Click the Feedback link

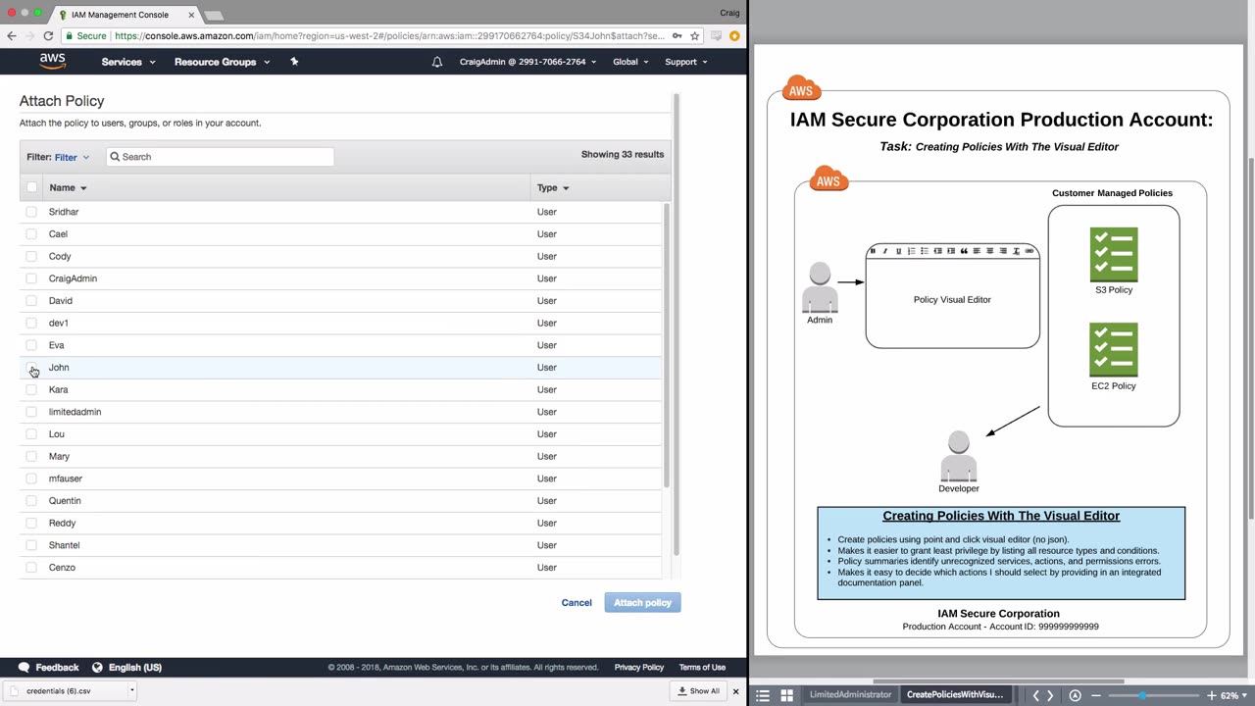click(57, 668)
